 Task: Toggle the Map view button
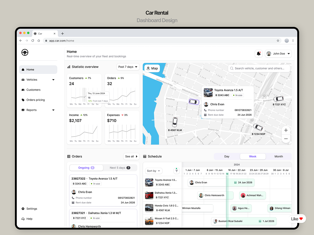152,68
